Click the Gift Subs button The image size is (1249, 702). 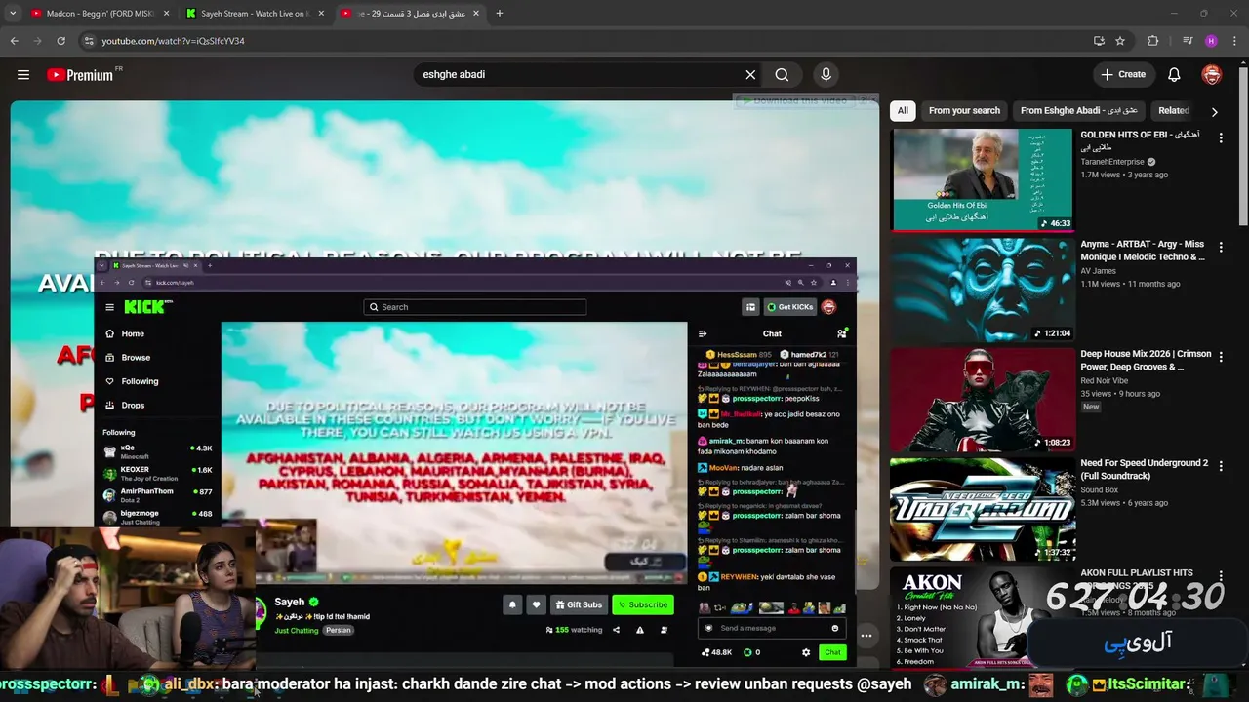tap(579, 604)
